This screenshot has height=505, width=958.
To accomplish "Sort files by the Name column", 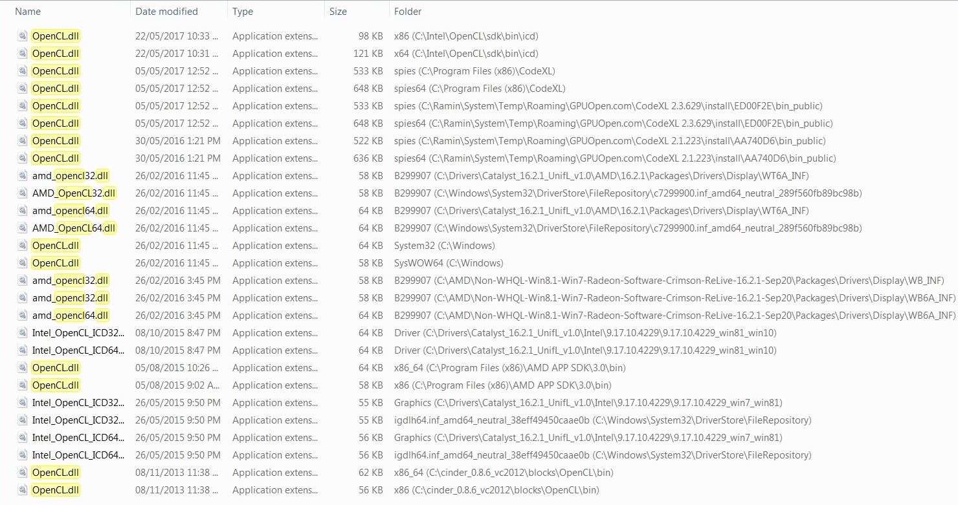I will [x=27, y=11].
